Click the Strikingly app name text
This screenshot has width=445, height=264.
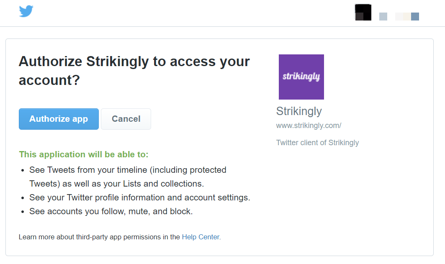pos(299,111)
